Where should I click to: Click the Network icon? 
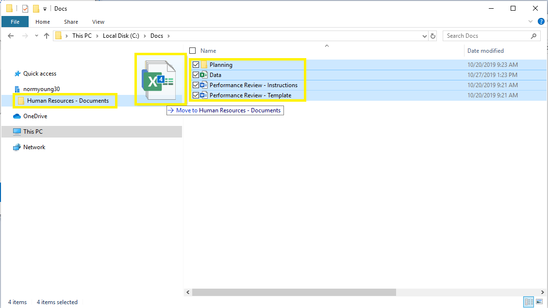click(17, 147)
